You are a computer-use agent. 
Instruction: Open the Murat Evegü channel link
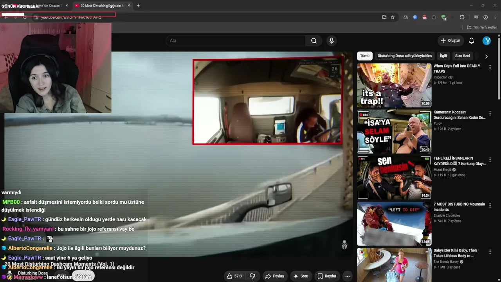click(442, 170)
